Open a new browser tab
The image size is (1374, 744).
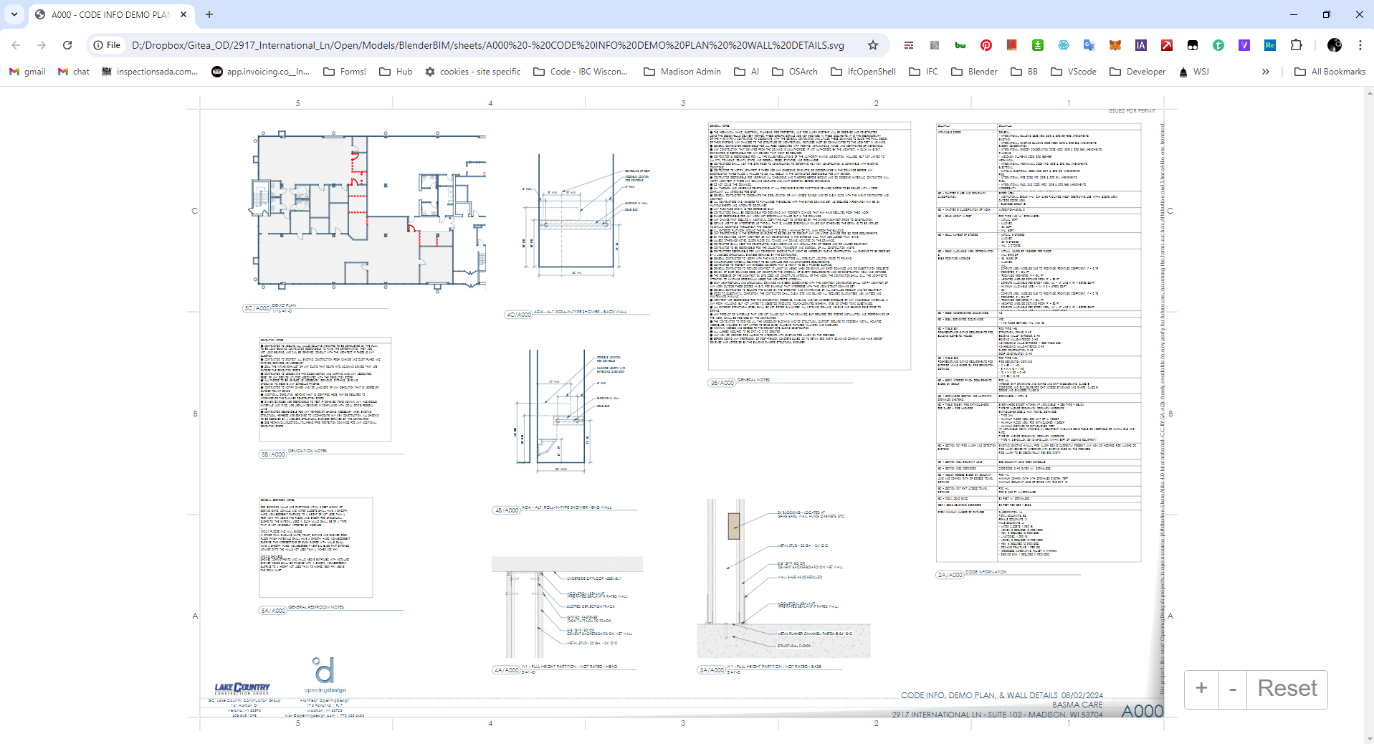[x=209, y=14]
